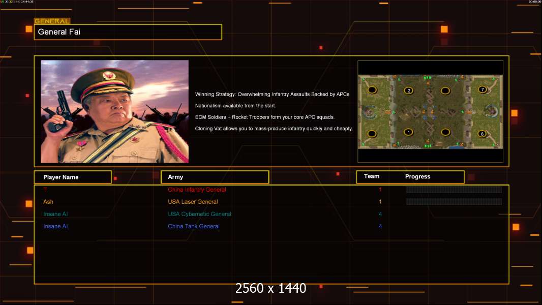This screenshot has width=542, height=305.
Task: Click the USA Laser General army entry
Action: pyautogui.click(x=193, y=202)
